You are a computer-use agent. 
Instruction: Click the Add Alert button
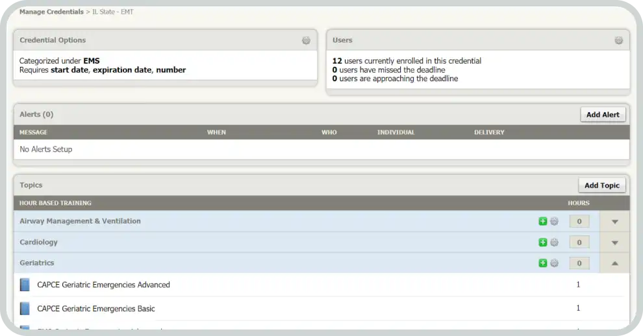click(x=603, y=115)
